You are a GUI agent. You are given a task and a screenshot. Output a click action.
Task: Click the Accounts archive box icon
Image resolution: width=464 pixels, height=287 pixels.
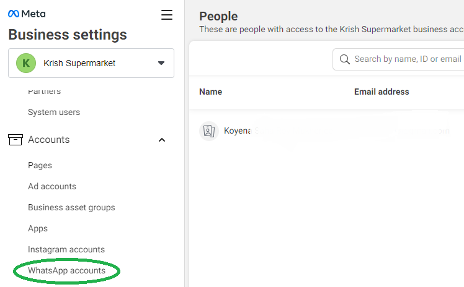point(16,140)
